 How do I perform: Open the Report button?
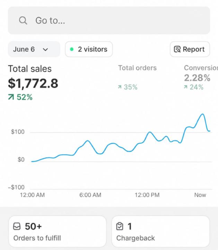tap(190, 49)
